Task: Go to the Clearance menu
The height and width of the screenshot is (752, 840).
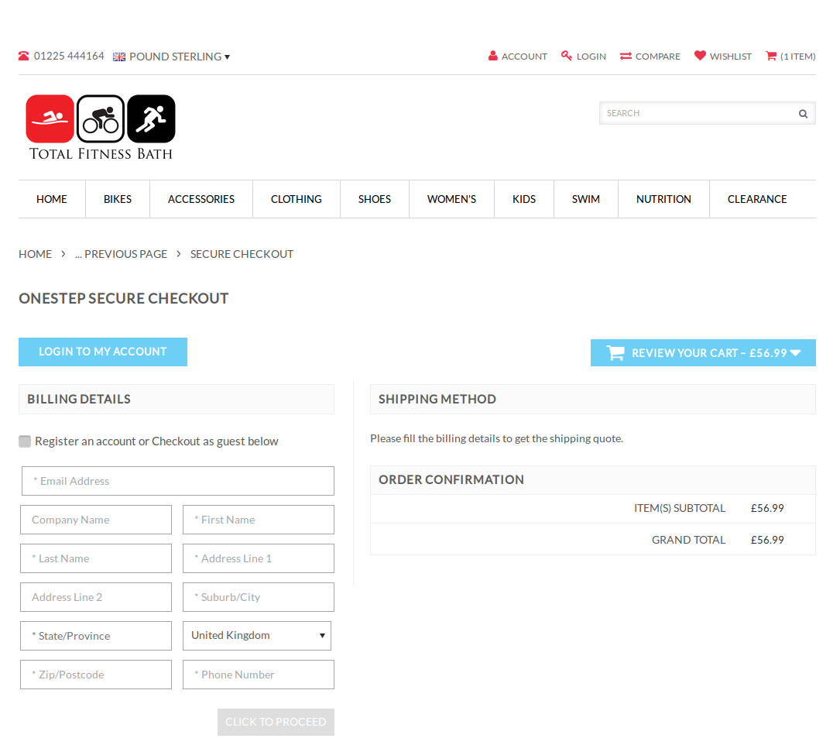Action: point(756,199)
